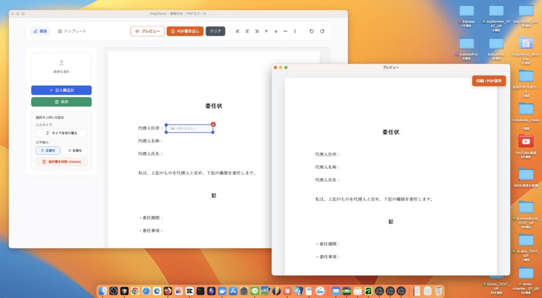Click the selected single-line text field

point(189,128)
